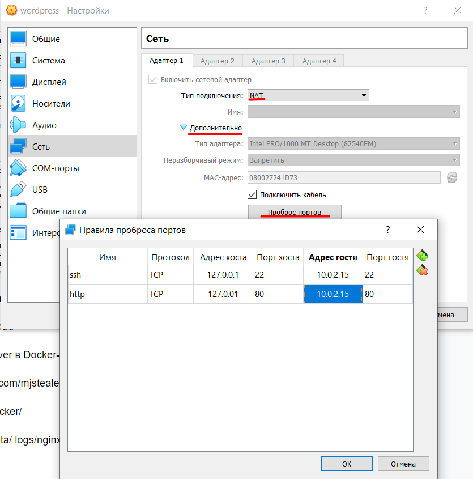Viewport: 473px width, 479px height.
Task: Click Адрес хоста column header
Action: coord(223,257)
